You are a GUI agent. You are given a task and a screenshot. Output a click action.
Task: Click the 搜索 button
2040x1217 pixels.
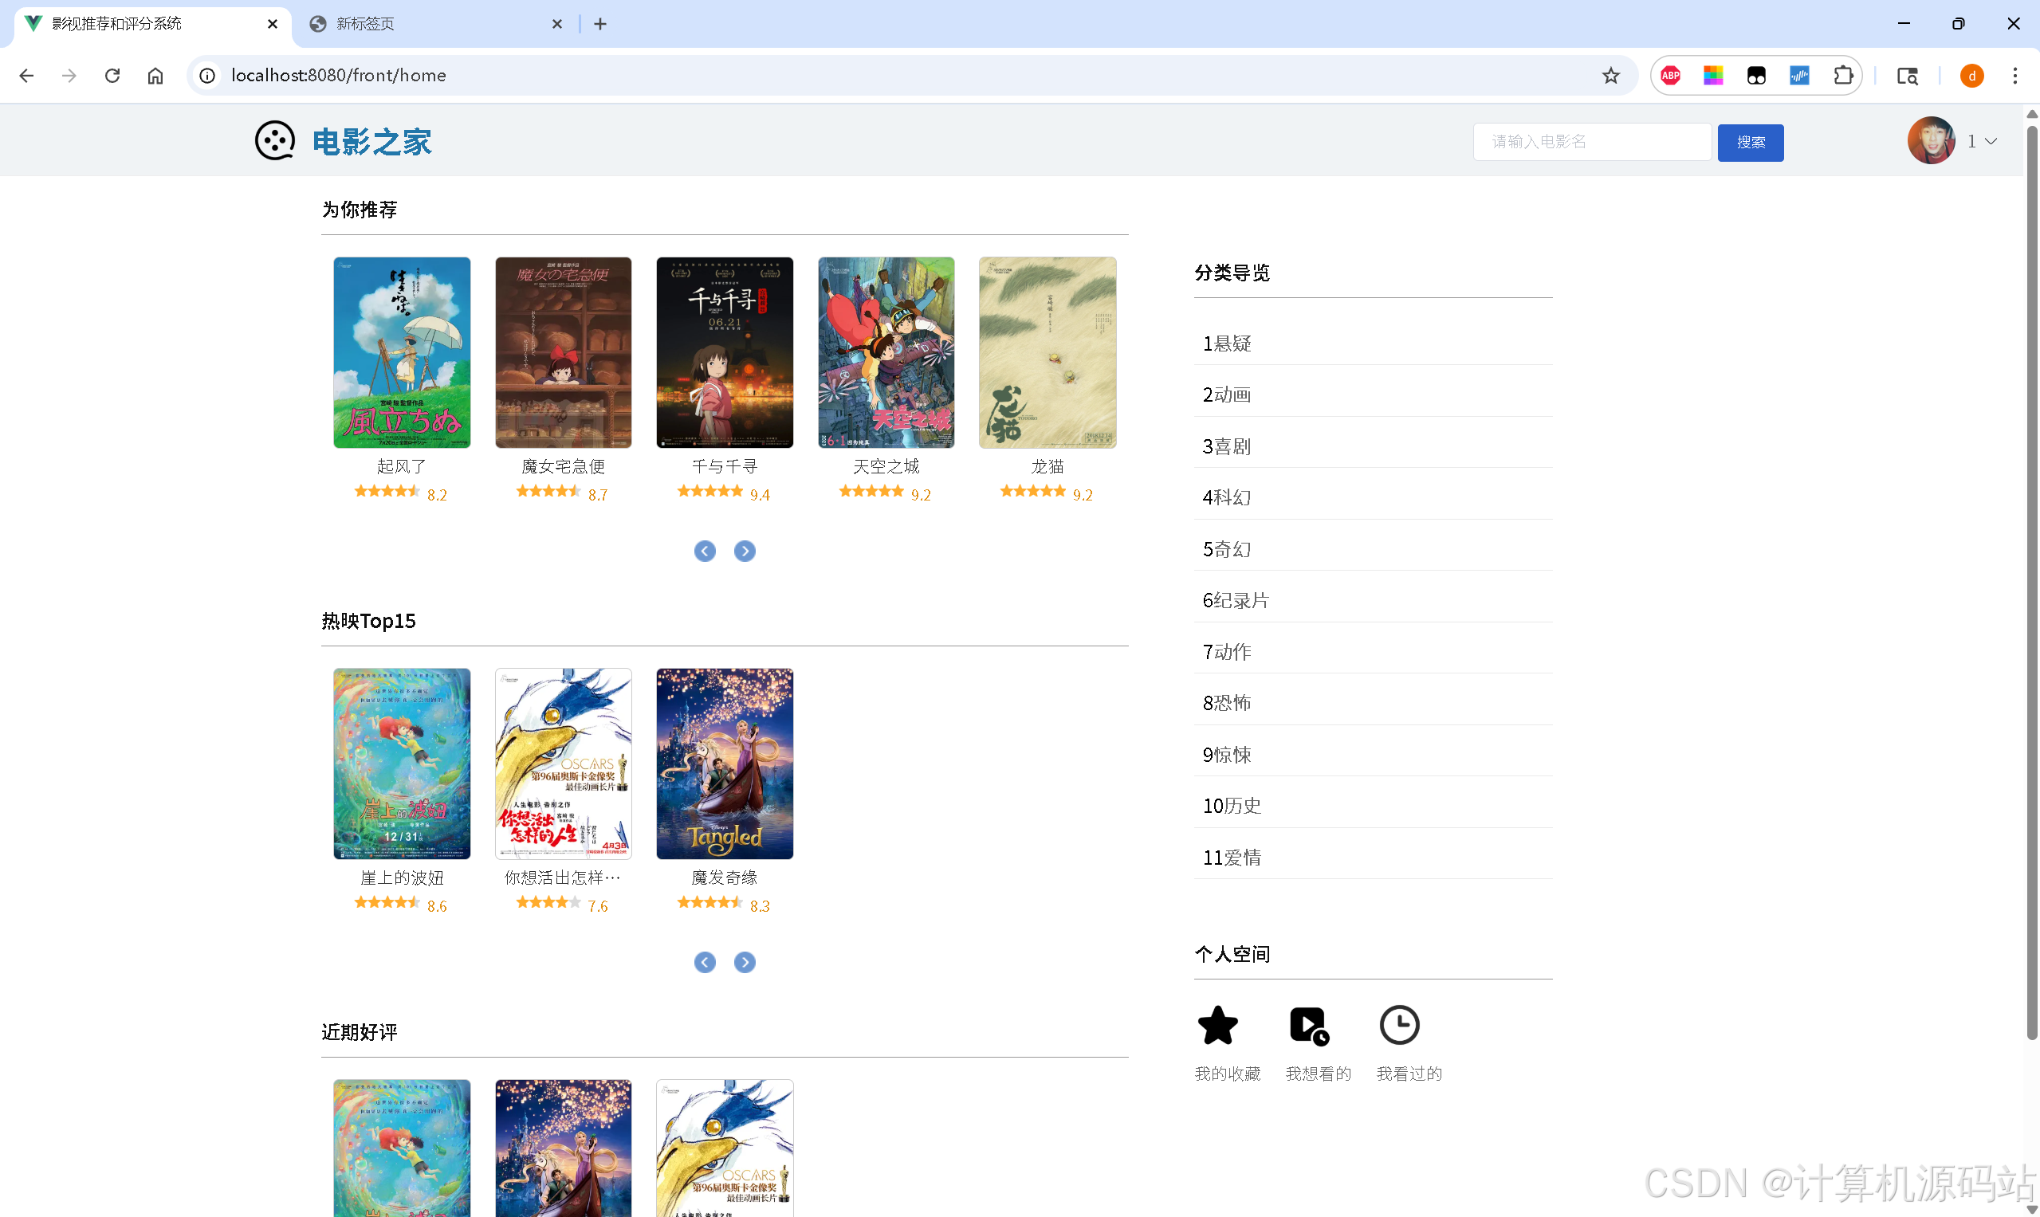pos(1750,143)
